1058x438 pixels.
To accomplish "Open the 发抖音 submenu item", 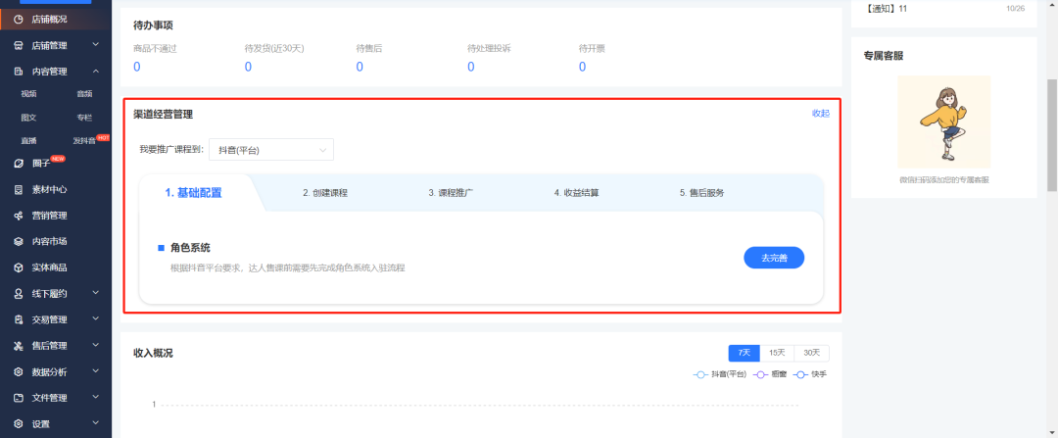I will point(84,141).
